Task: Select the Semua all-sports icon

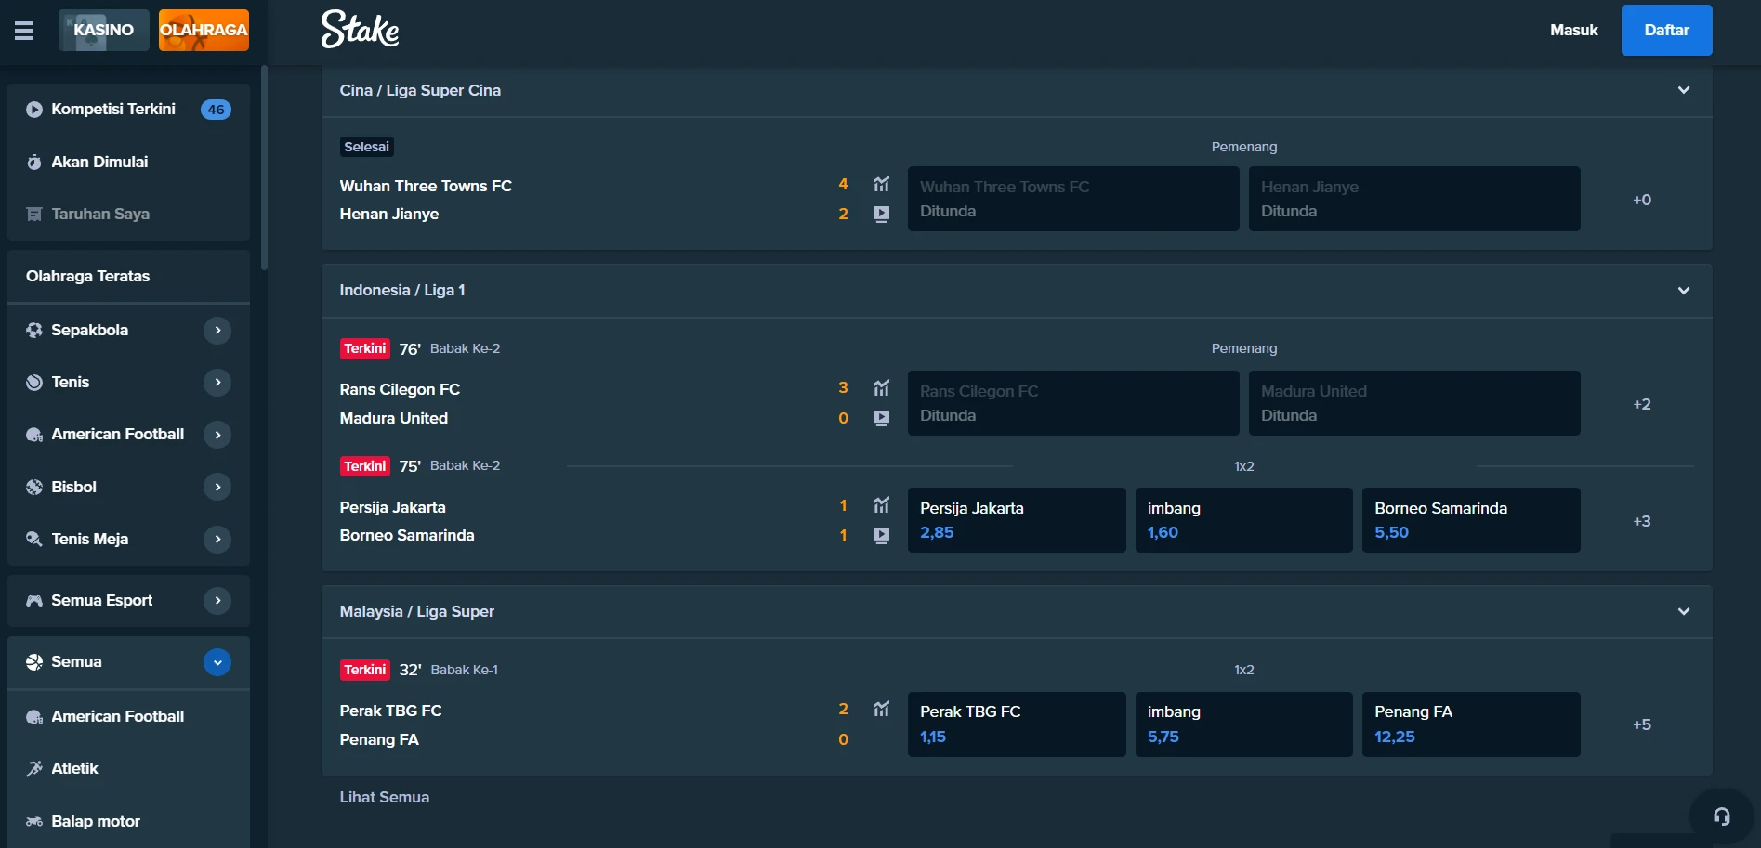Action: (34, 662)
